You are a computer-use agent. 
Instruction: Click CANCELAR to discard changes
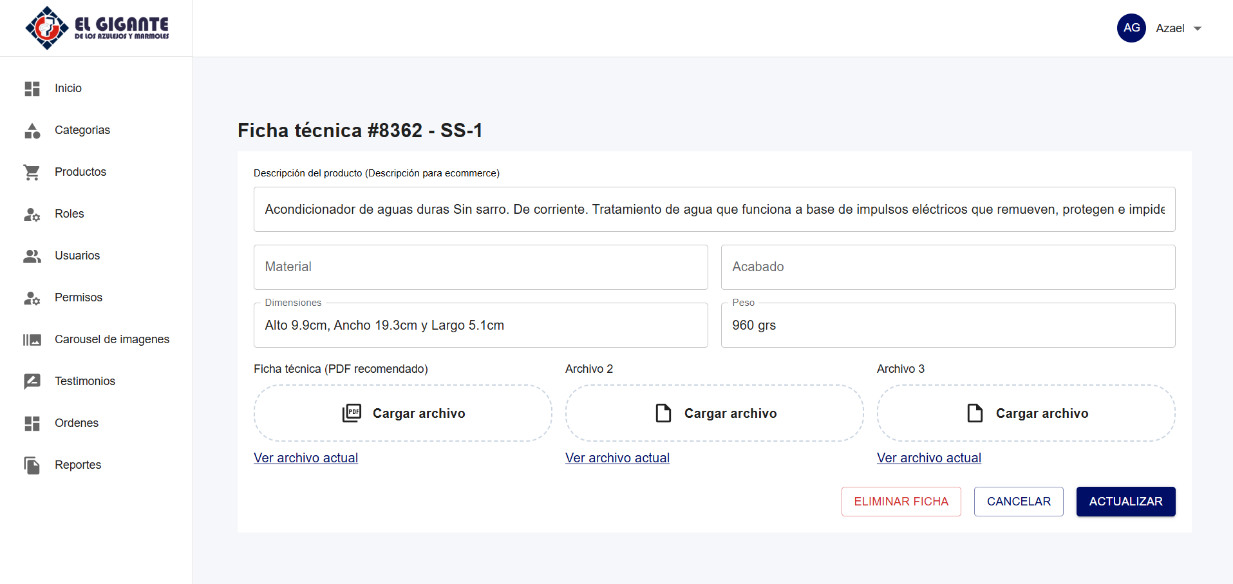(x=1018, y=501)
